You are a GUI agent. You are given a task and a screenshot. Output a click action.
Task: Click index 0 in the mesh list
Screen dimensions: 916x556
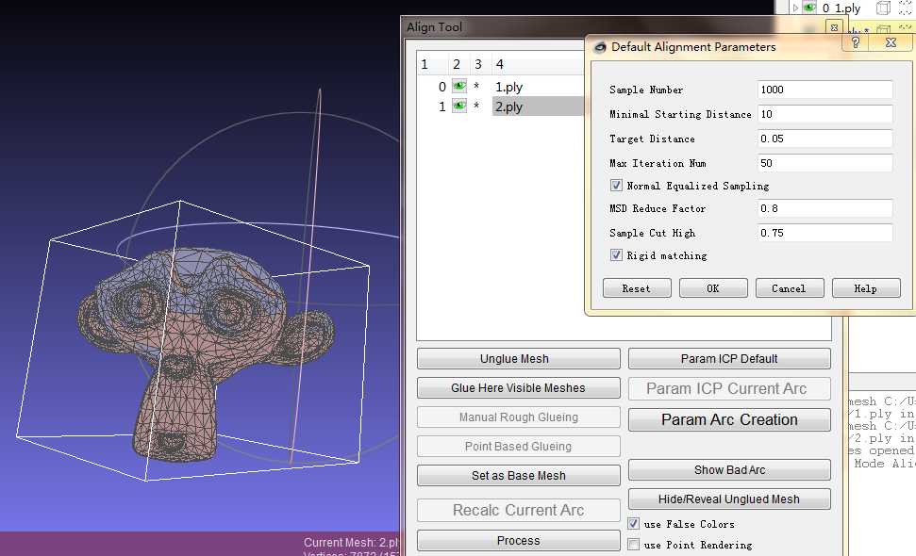442,87
